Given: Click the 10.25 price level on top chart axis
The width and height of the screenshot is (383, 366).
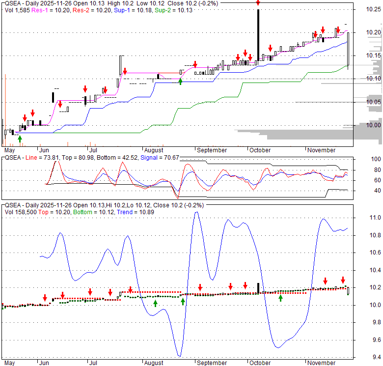Looking at the screenshot, I should 373,9.
